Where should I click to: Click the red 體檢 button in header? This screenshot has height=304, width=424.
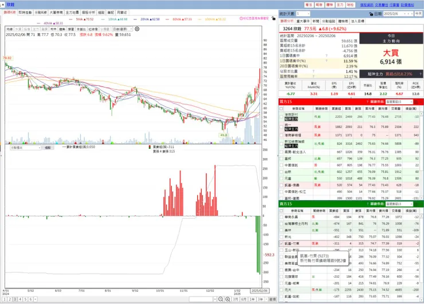click(x=329, y=5)
